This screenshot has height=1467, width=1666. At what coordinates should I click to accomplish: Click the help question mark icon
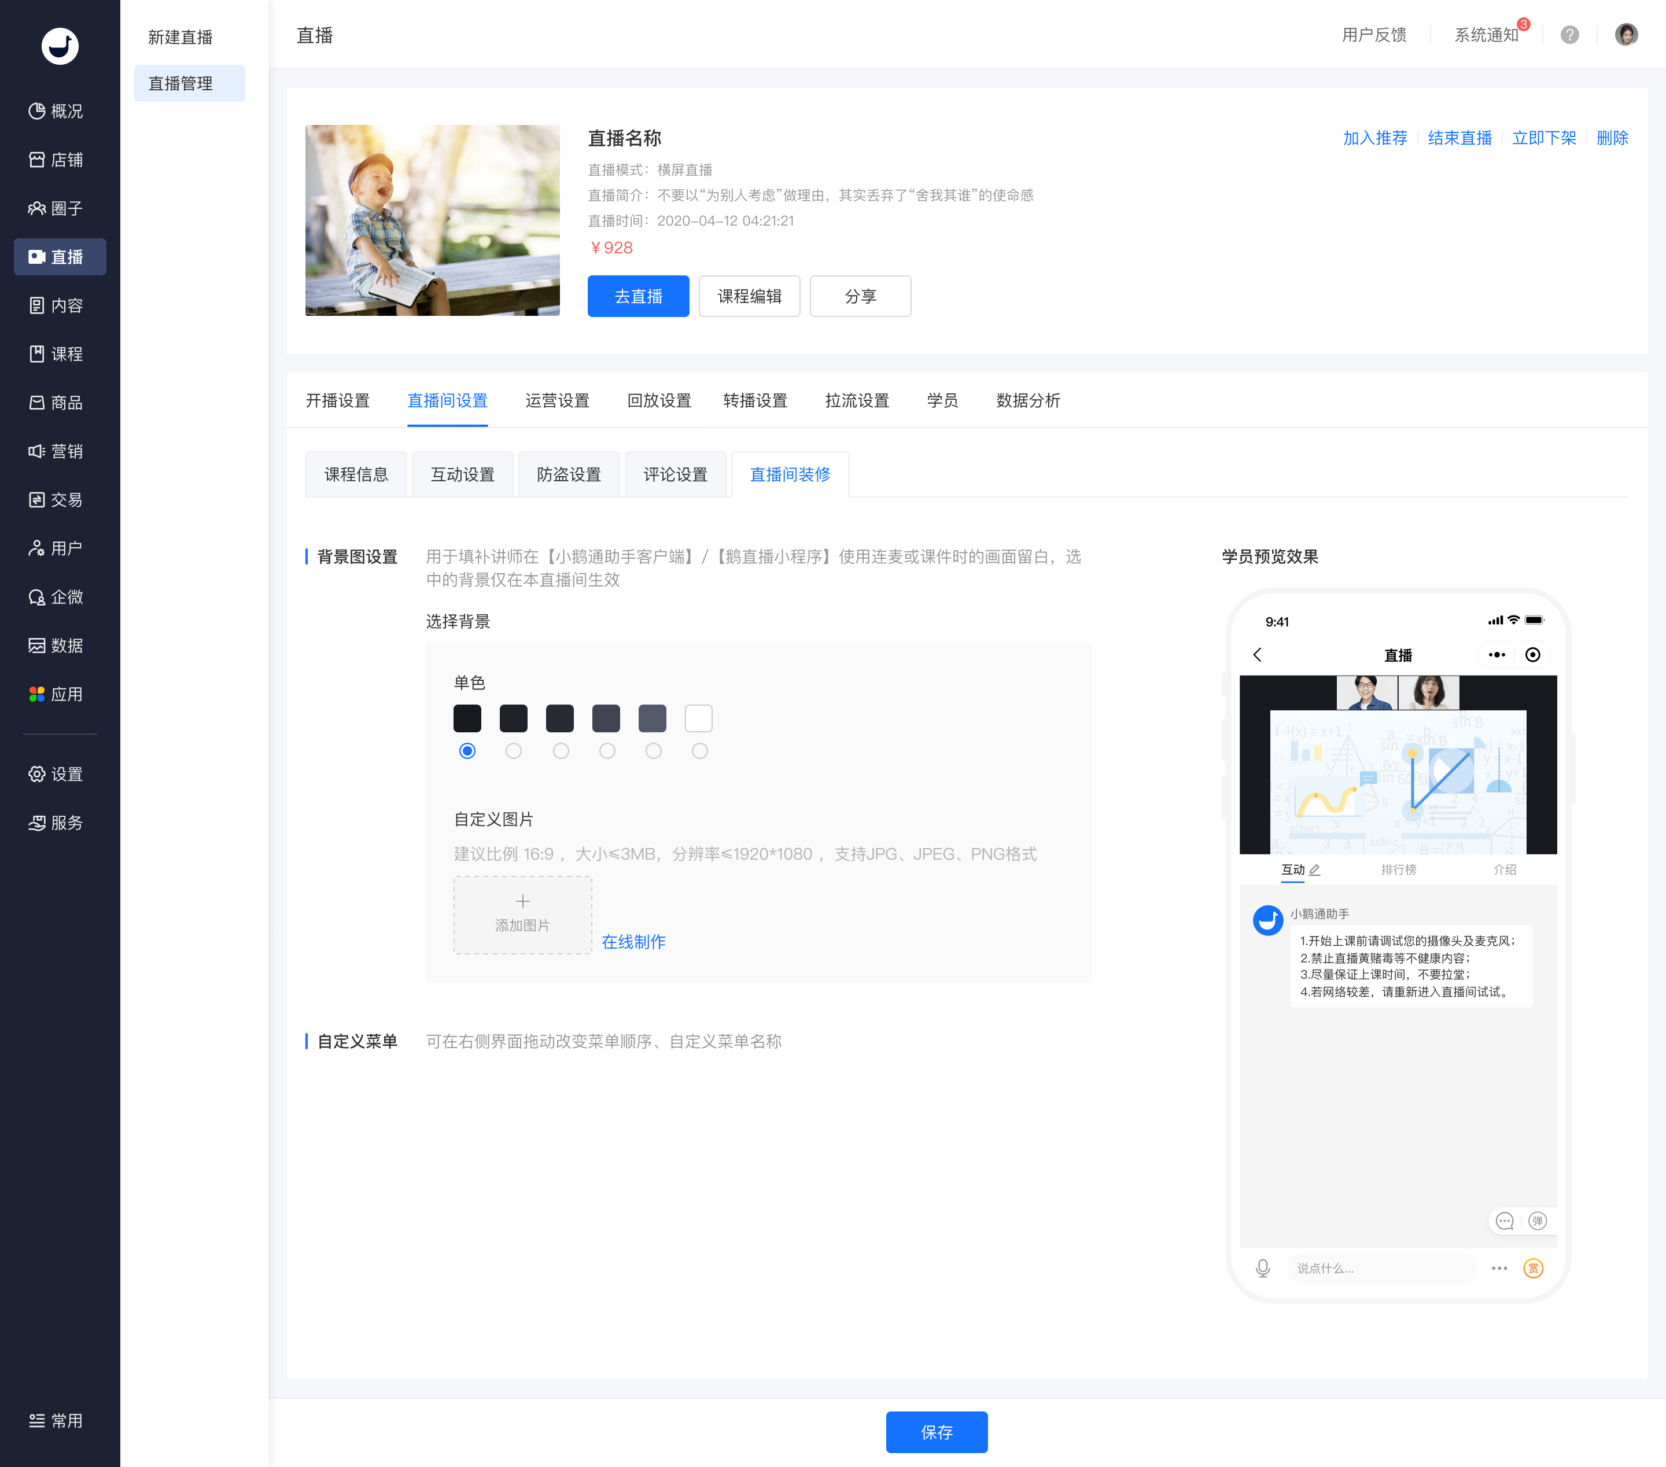1570,35
